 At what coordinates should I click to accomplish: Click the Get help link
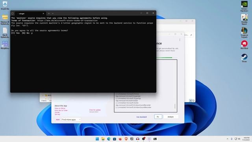pos(57,114)
